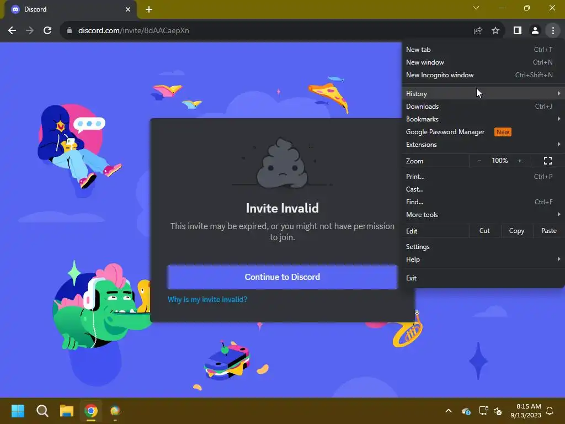Click Cut in the Edit row
This screenshot has width=565, height=424.
[x=484, y=231]
